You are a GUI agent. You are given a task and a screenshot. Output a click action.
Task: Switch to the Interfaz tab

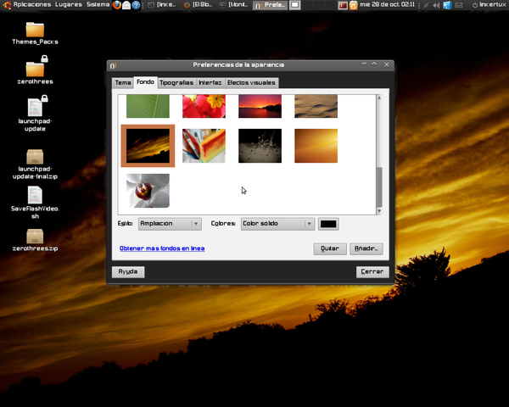point(210,83)
